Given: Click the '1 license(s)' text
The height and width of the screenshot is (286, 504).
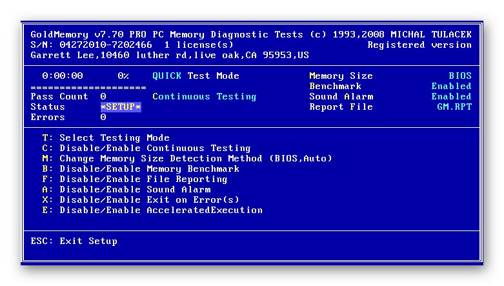Looking at the screenshot, I should pyautogui.click(x=199, y=45).
